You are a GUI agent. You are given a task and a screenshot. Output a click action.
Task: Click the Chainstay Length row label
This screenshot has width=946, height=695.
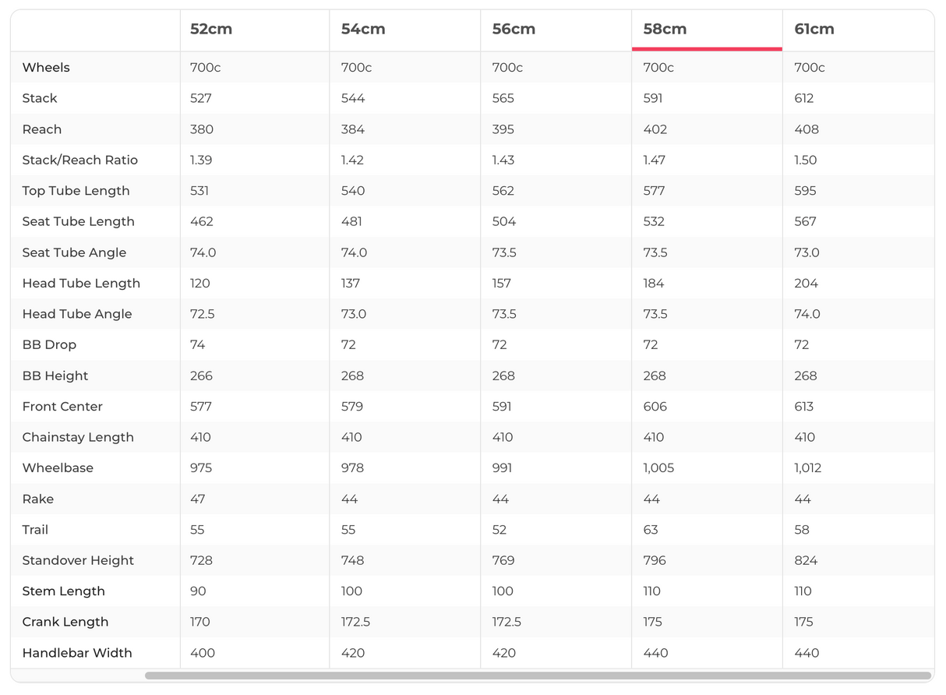pos(78,437)
